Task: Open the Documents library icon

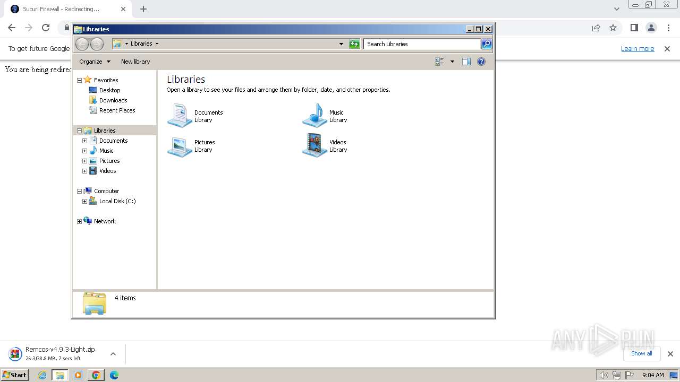Action: pyautogui.click(x=180, y=116)
